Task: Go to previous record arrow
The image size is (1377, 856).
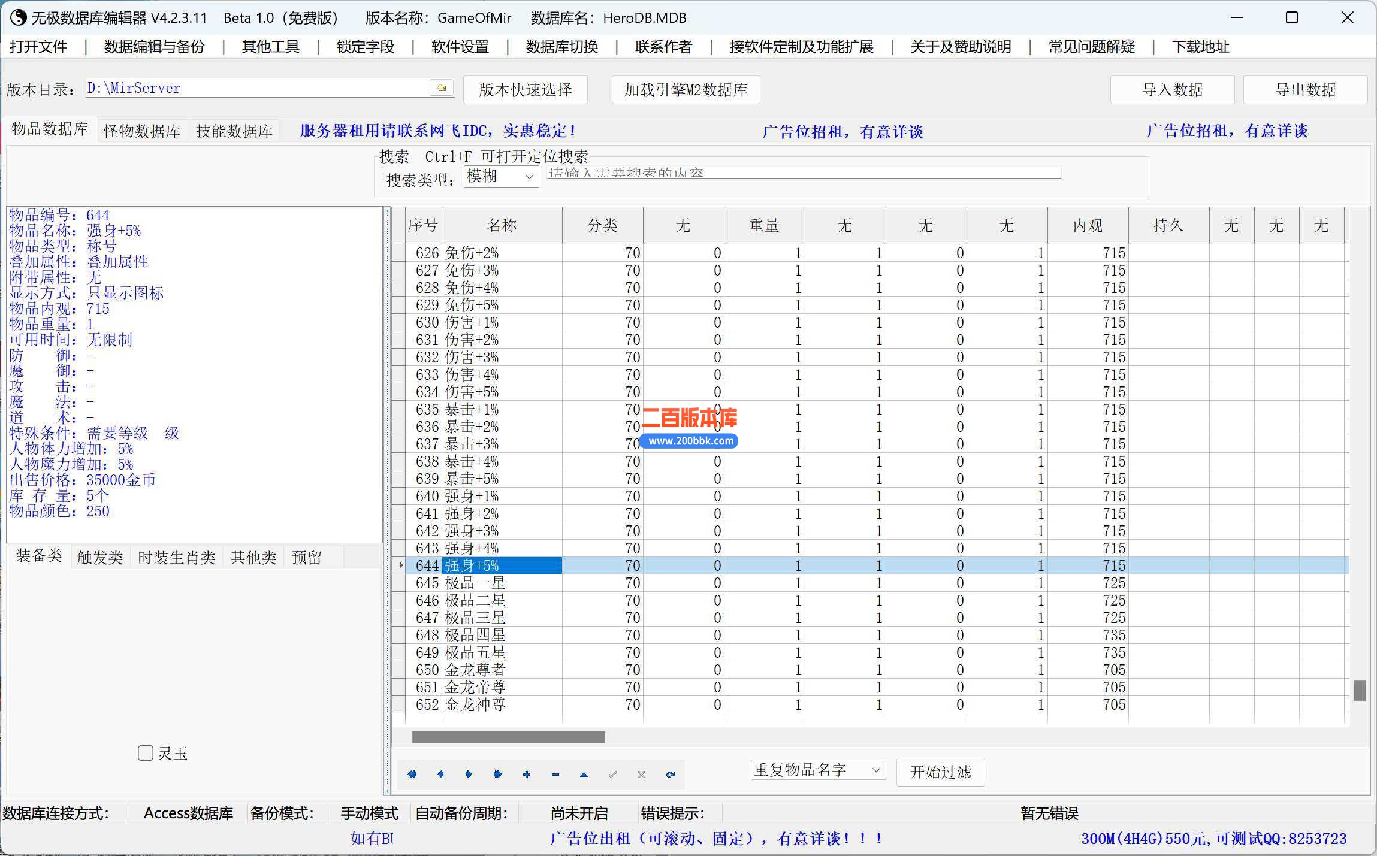Action: pyautogui.click(x=440, y=774)
